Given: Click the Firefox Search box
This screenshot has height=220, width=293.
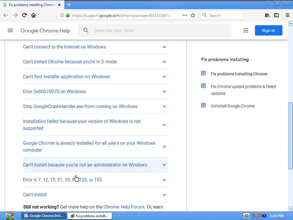Looking at the screenshot, I should [x=222, y=15].
